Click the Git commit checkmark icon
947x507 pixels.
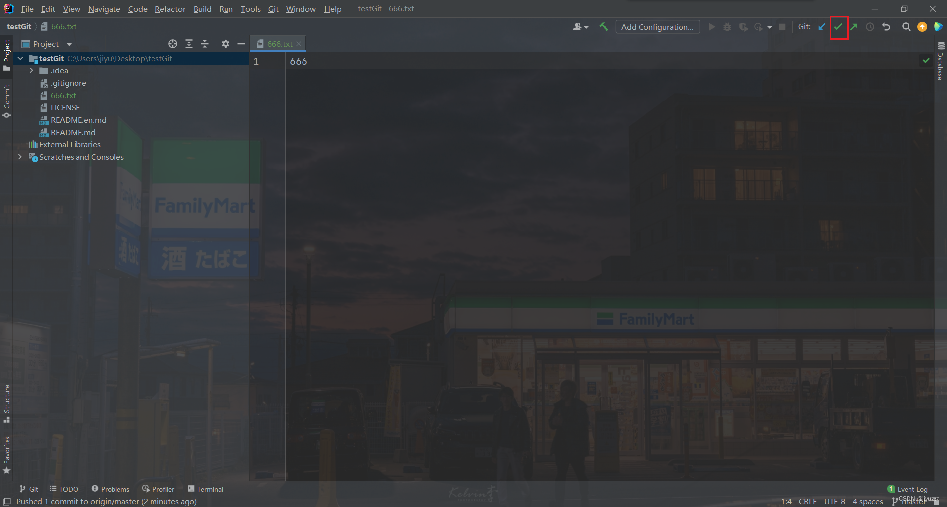pyautogui.click(x=838, y=27)
